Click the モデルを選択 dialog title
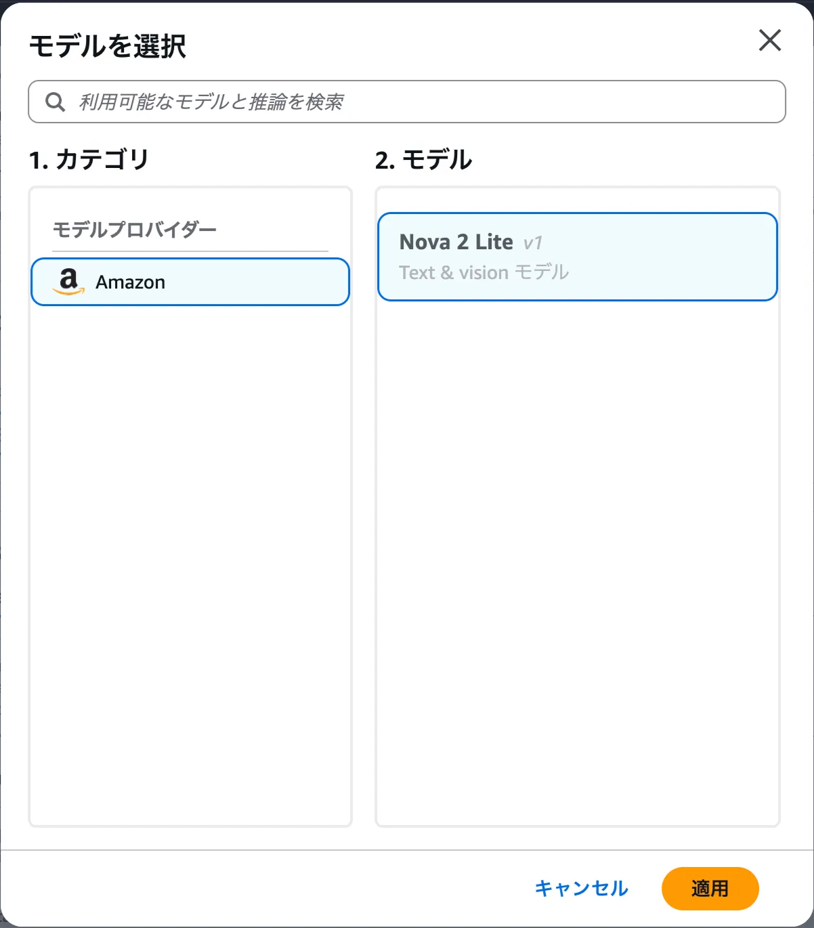This screenshot has height=928, width=814. (x=108, y=46)
